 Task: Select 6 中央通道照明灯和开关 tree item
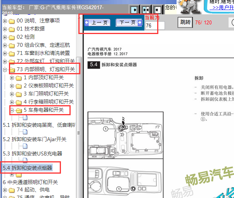point(30,182)
